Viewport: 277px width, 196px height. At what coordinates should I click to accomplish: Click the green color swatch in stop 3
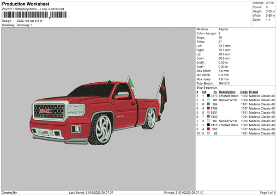(209, 104)
